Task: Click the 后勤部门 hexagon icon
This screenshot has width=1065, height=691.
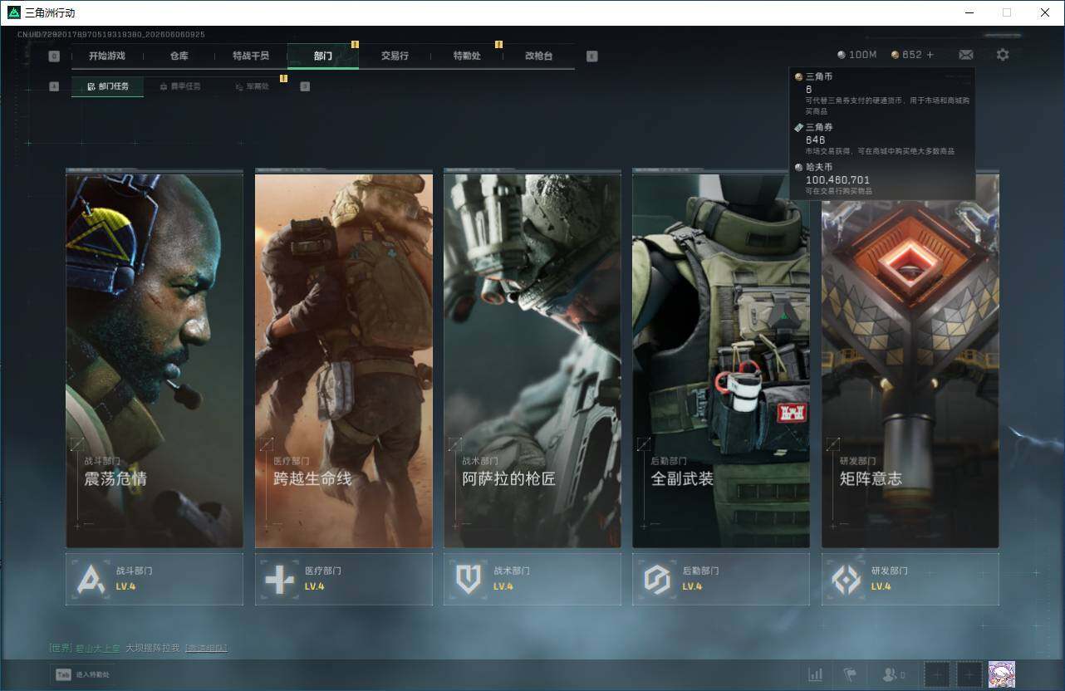Action: (x=657, y=579)
